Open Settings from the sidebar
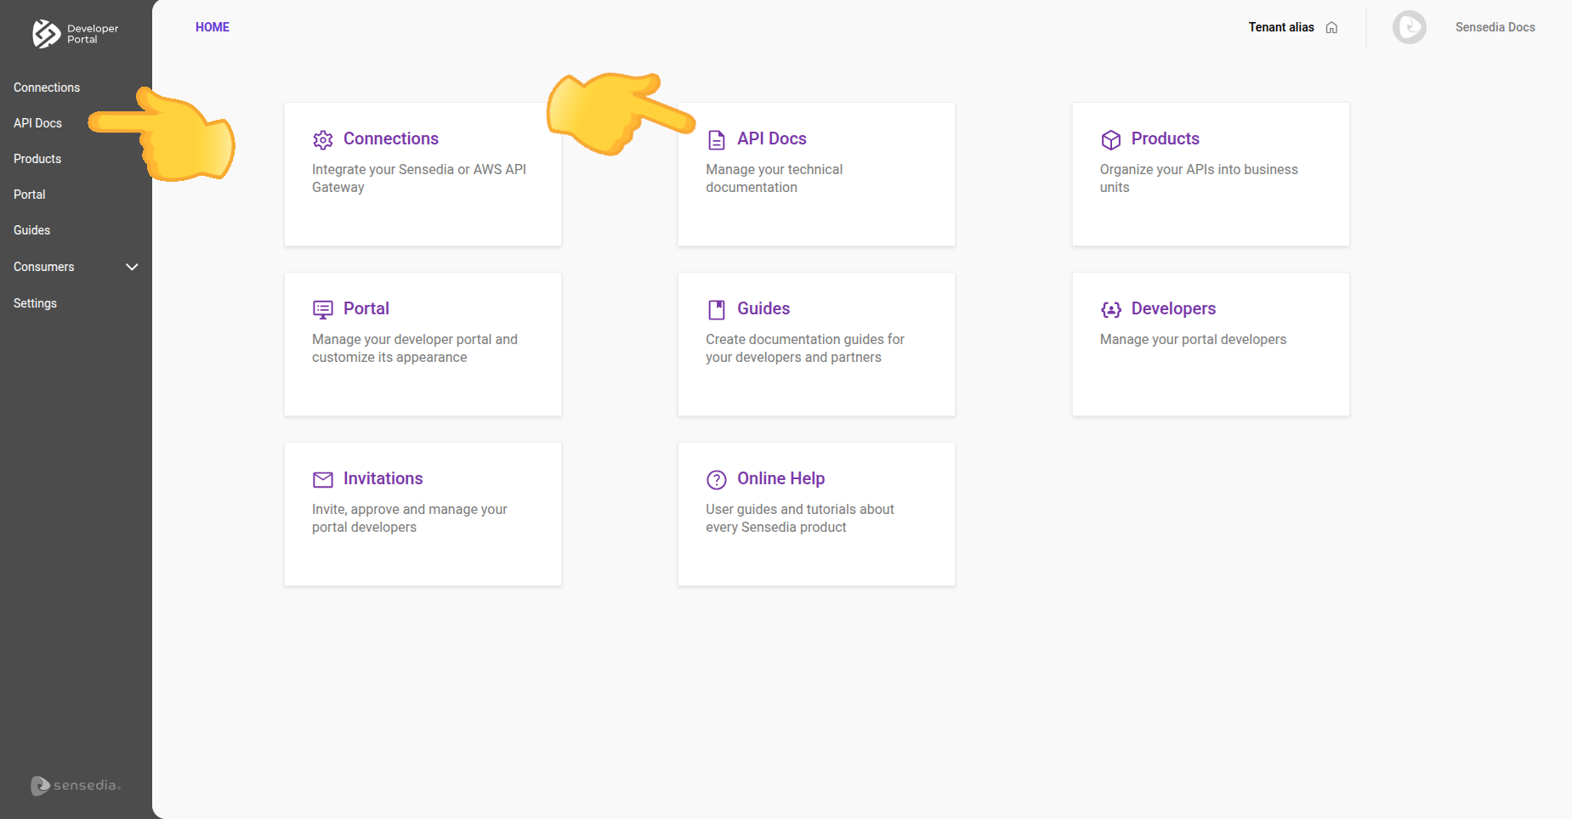 (35, 303)
